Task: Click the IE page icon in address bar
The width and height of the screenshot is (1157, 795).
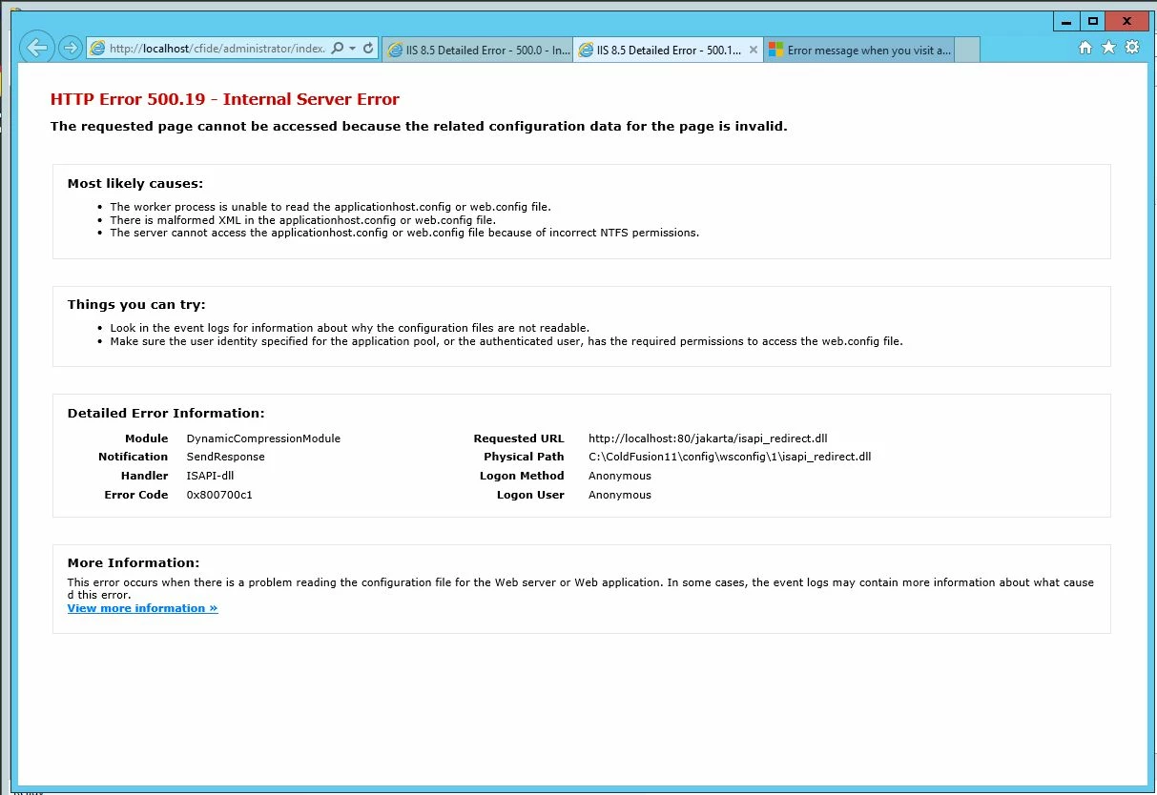Action: 97,49
